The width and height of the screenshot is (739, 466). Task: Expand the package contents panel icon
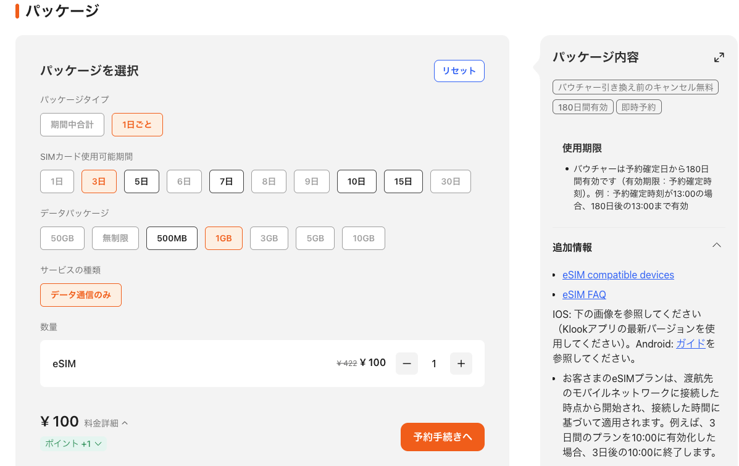coord(719,57)
